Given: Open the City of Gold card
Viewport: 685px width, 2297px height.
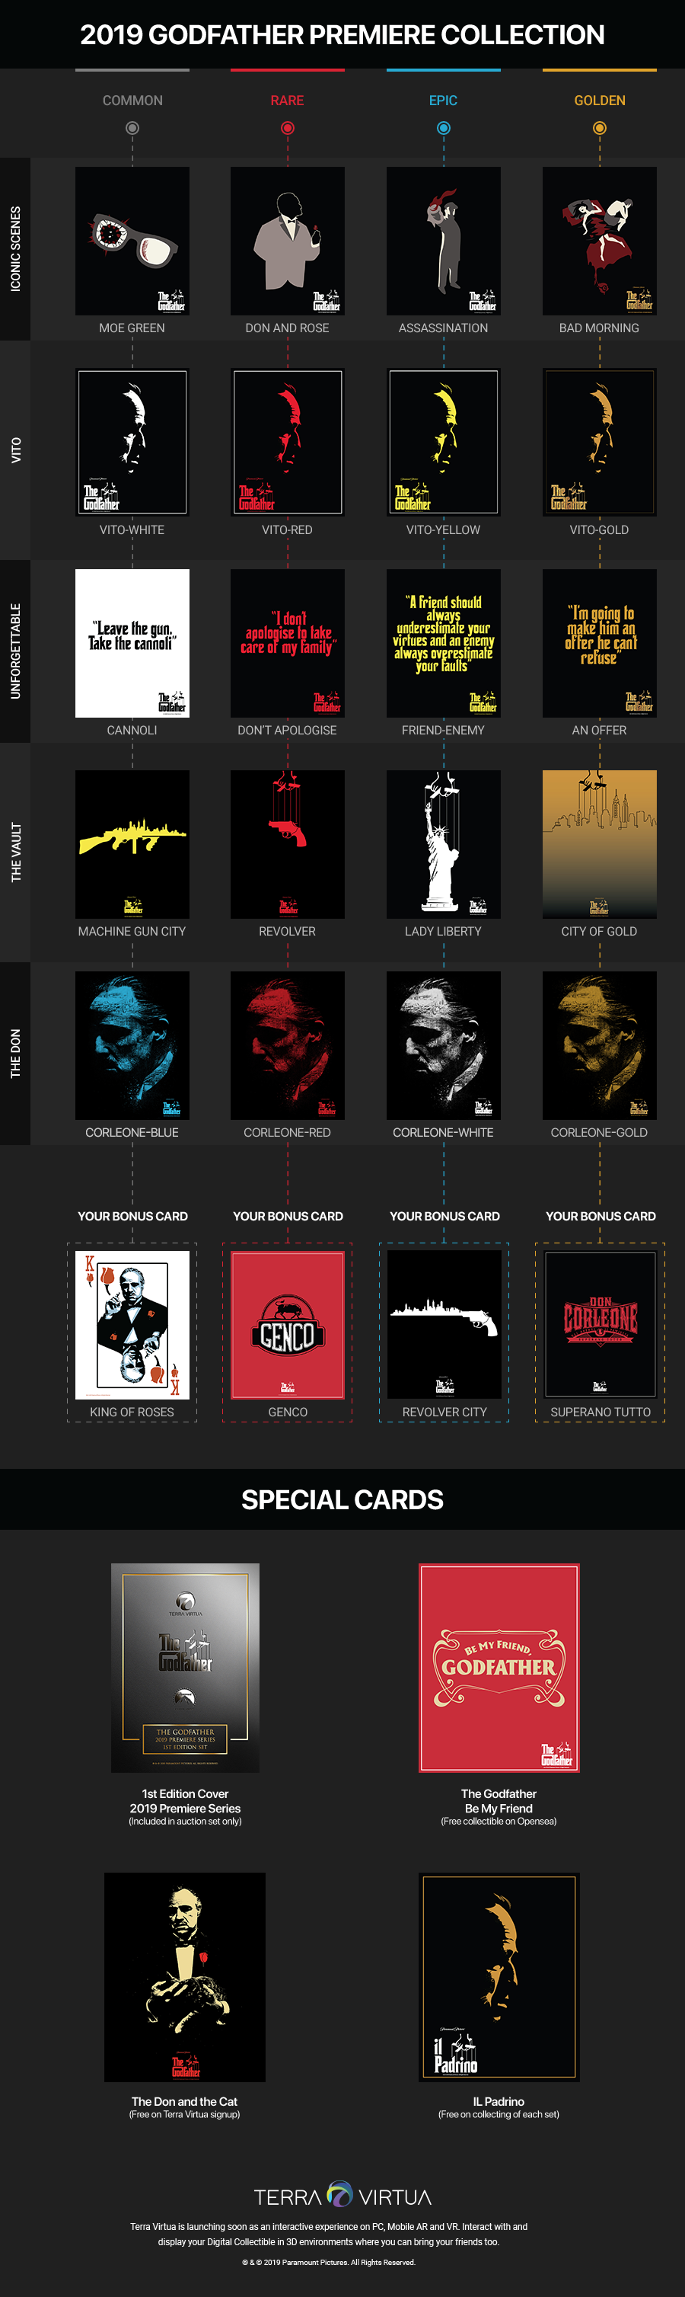Looking at the screenshot, I should 600,844.
